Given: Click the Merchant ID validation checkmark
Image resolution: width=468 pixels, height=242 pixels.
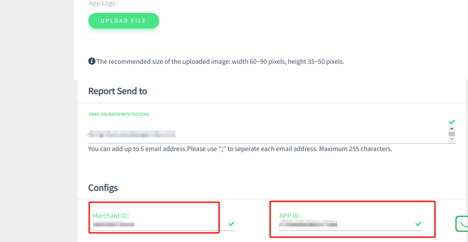Looking at the screenshot, I should click(x=231, y=224).
